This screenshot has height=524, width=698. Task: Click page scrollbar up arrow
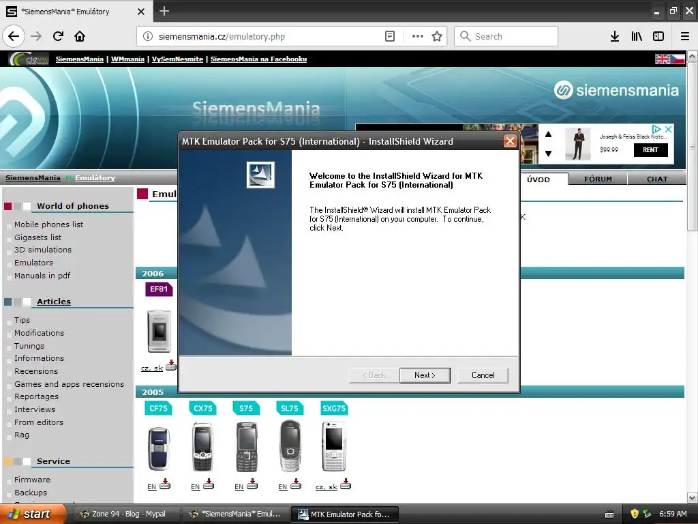click(x=692, y=57)
